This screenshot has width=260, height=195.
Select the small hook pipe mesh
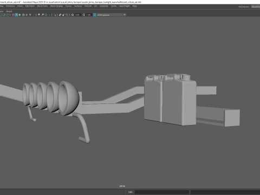click(31, 114)
